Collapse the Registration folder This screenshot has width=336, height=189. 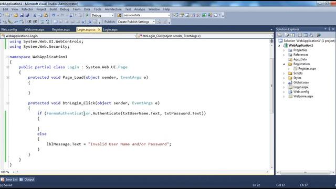point(284,64)
